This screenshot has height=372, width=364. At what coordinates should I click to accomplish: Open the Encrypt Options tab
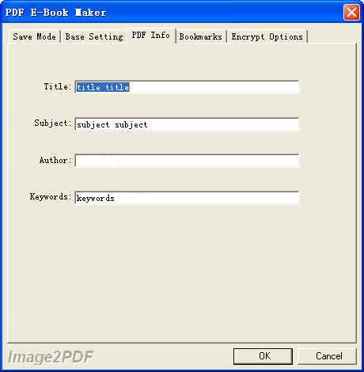267,36
